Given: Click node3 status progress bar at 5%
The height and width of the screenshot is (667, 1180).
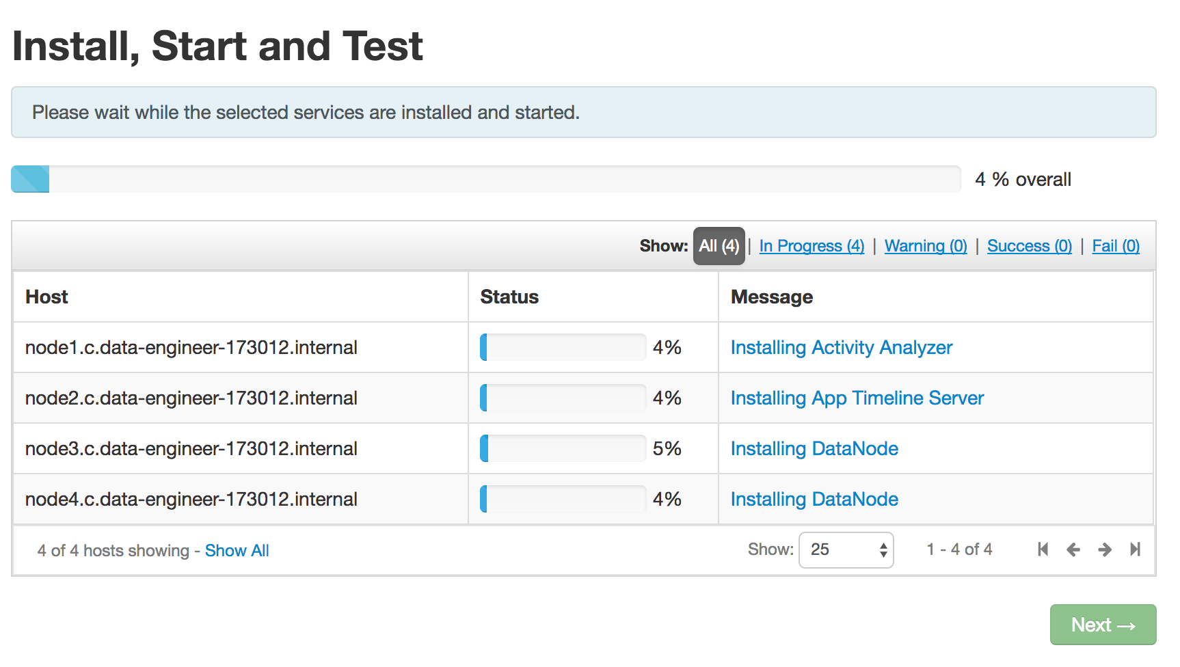Looking at the screenshot, I should (563, 449).
